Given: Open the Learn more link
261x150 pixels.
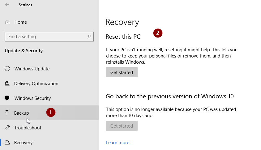Looking at the screenshot, I should coord(118,143).
